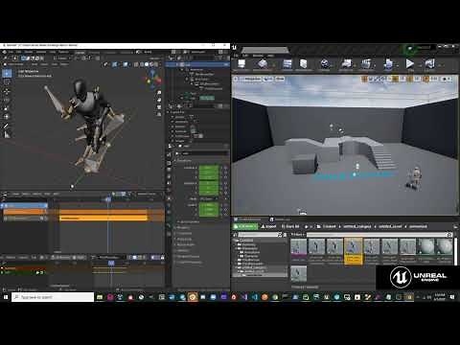Click the lower orange NLA strip in Blender
The height and width of the screenshot is (345, 460).
[103, 218]
